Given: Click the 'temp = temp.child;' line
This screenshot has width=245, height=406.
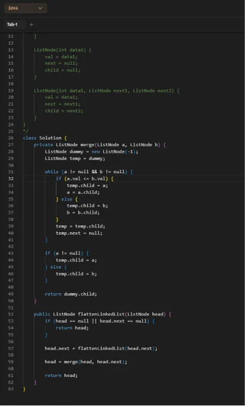Looking at the screenshot, I should 80,226.
